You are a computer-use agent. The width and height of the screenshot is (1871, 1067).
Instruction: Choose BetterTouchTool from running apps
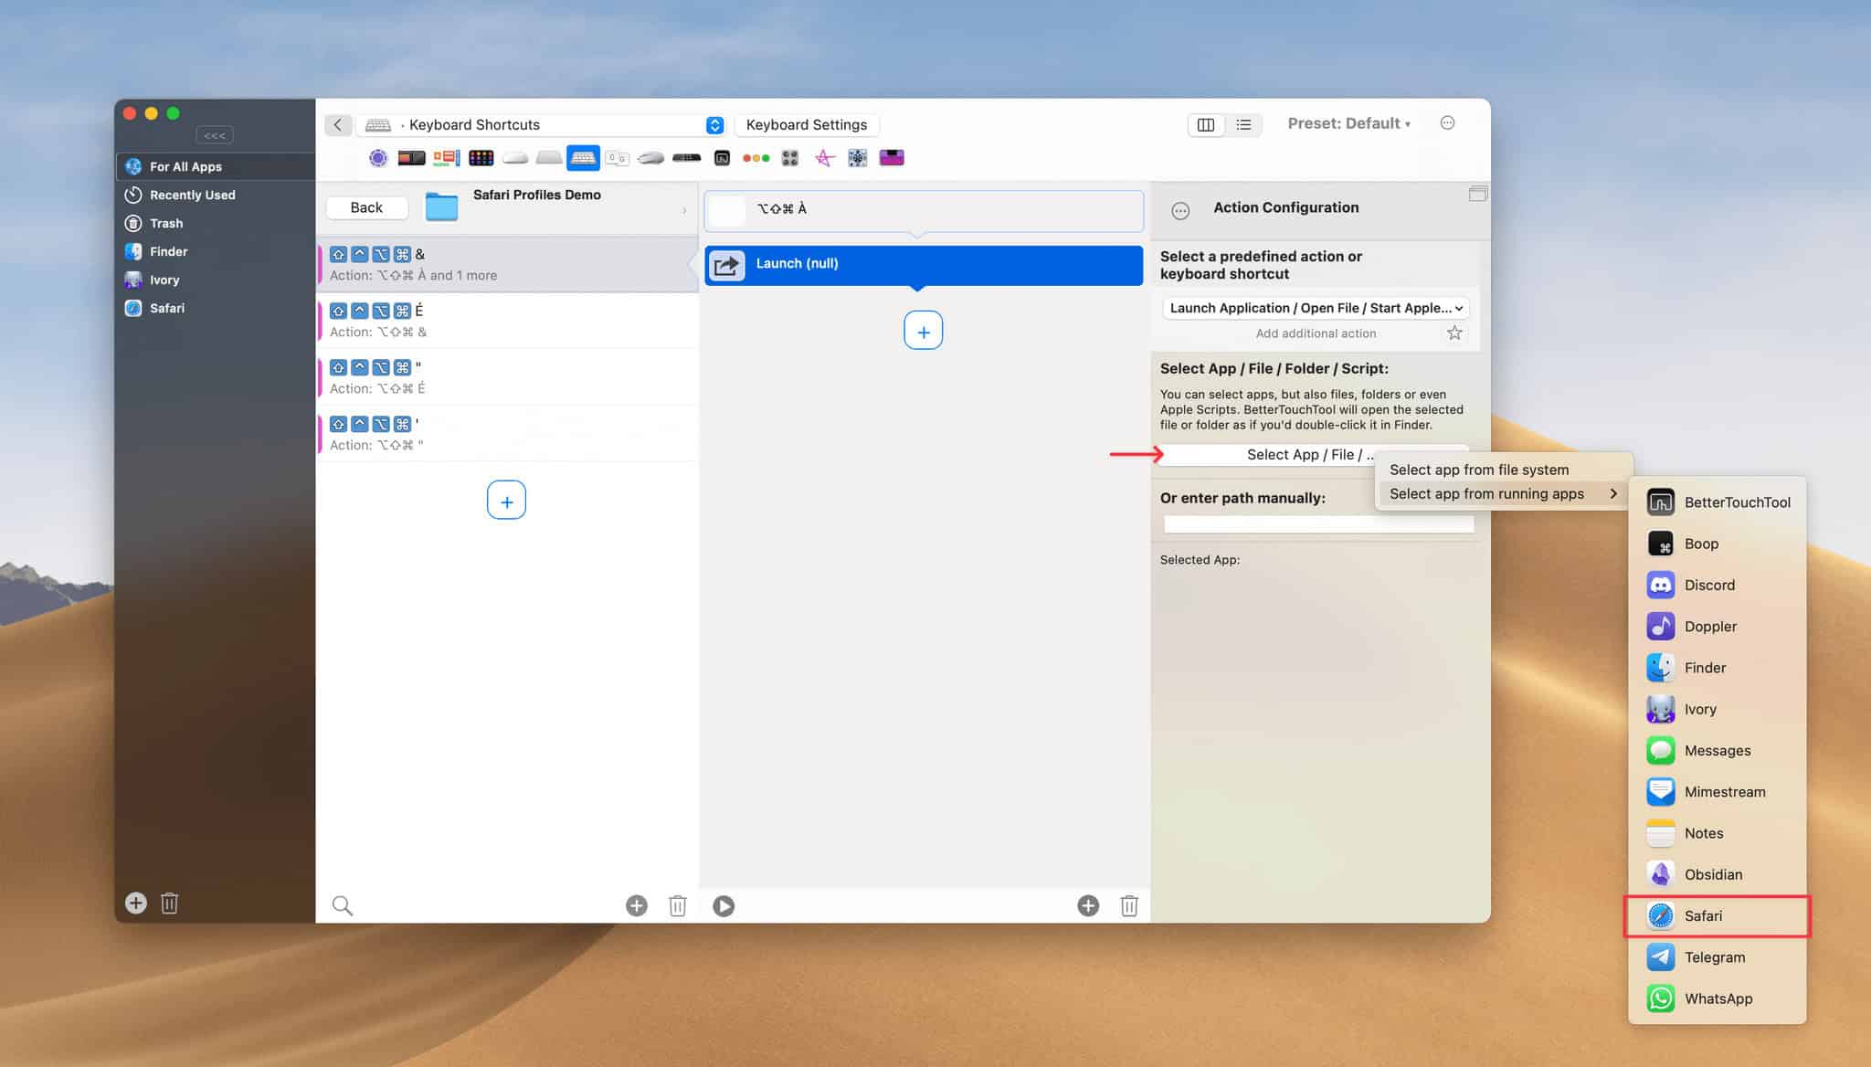[1717, 502]
